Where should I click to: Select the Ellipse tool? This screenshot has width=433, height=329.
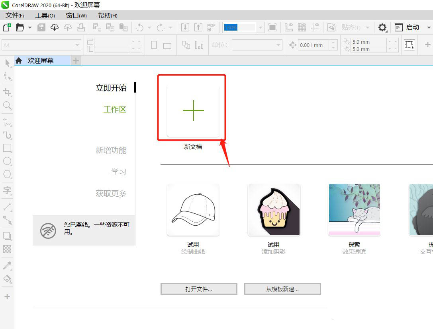point(7,161)
